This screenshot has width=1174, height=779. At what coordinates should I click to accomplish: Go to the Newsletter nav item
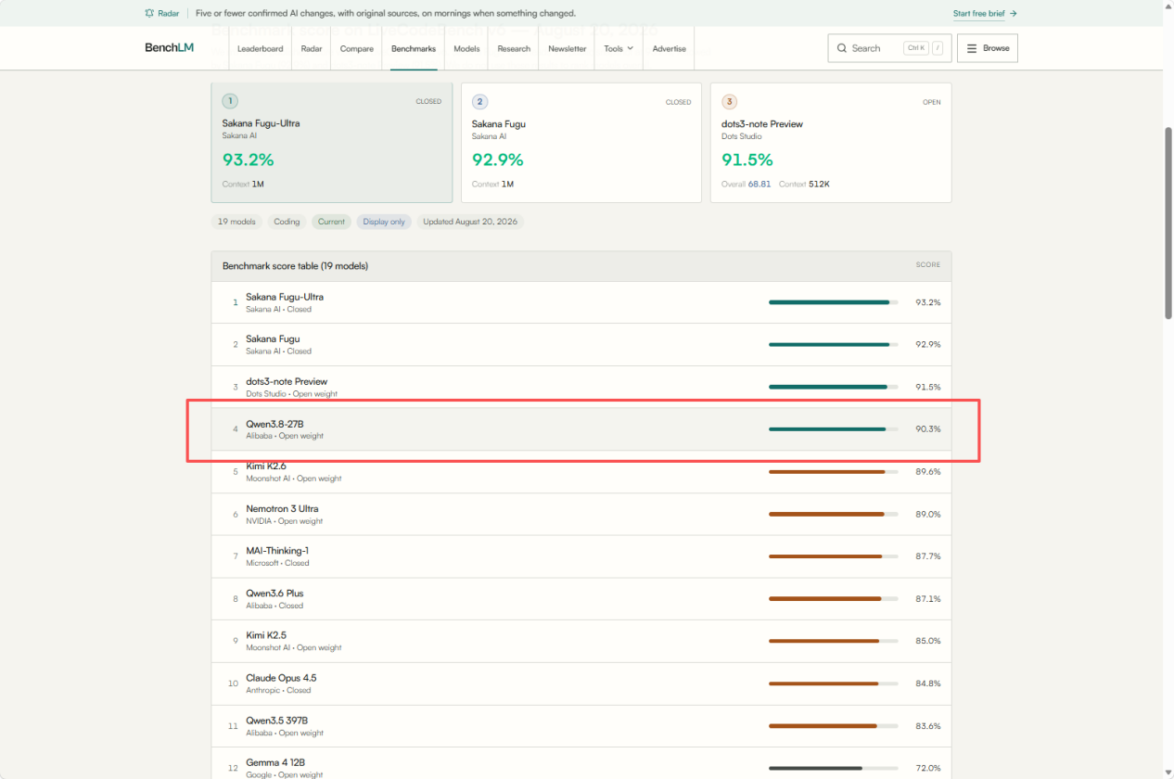[568, 48]
